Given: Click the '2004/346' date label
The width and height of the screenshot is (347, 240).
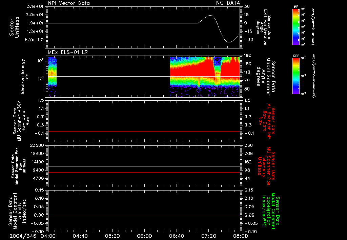Looking at the screenshot, I should tap(23, 236).
